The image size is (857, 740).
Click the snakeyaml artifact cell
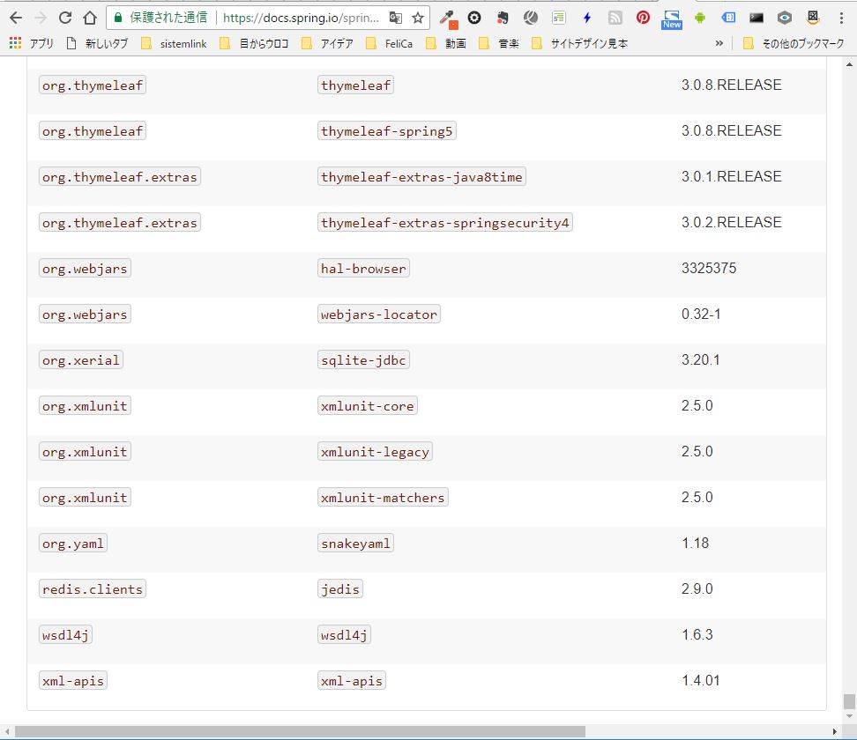tap(356, 544)
